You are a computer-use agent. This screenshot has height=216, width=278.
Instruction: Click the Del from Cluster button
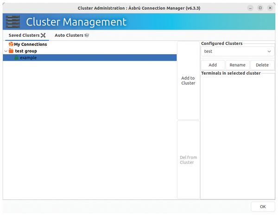click(x=188, y=160)
